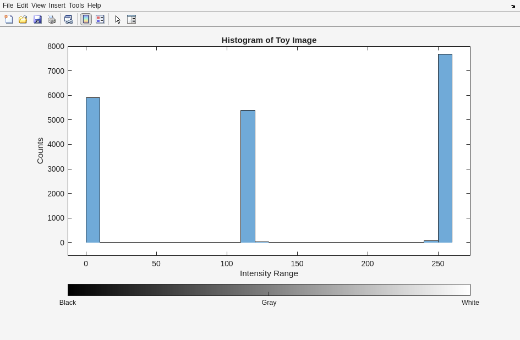Click the New Figure toolbar icon
The width and height of the screenshot is (520, 340).
click(9, 19)
